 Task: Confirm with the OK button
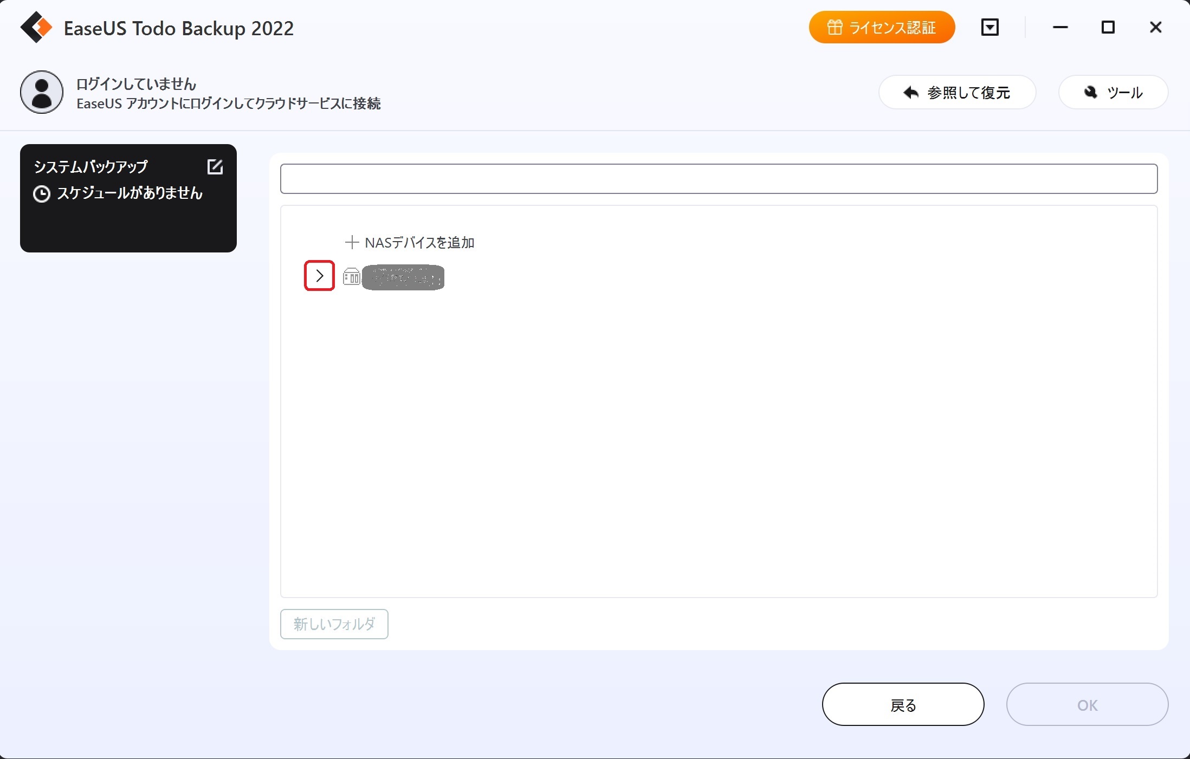(1087, 704)
